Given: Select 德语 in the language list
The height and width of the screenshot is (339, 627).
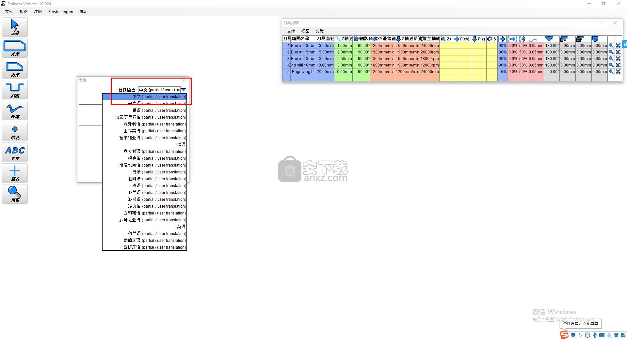Looking at the screenshot, I should click(x=144, y=144).
